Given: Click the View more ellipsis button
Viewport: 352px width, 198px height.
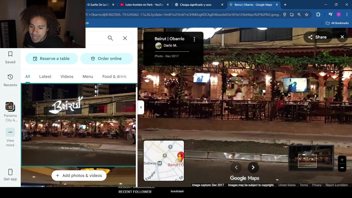Looking at the screenshot, I should [10, 132].
